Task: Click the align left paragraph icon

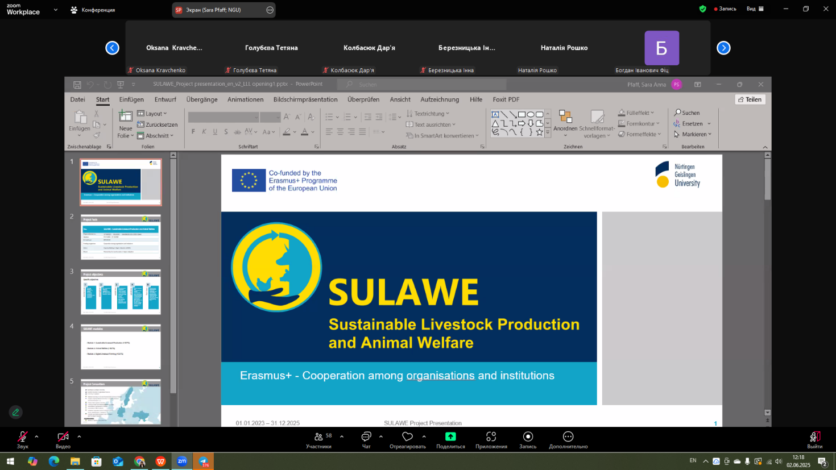Action: [x=329, y=132]
